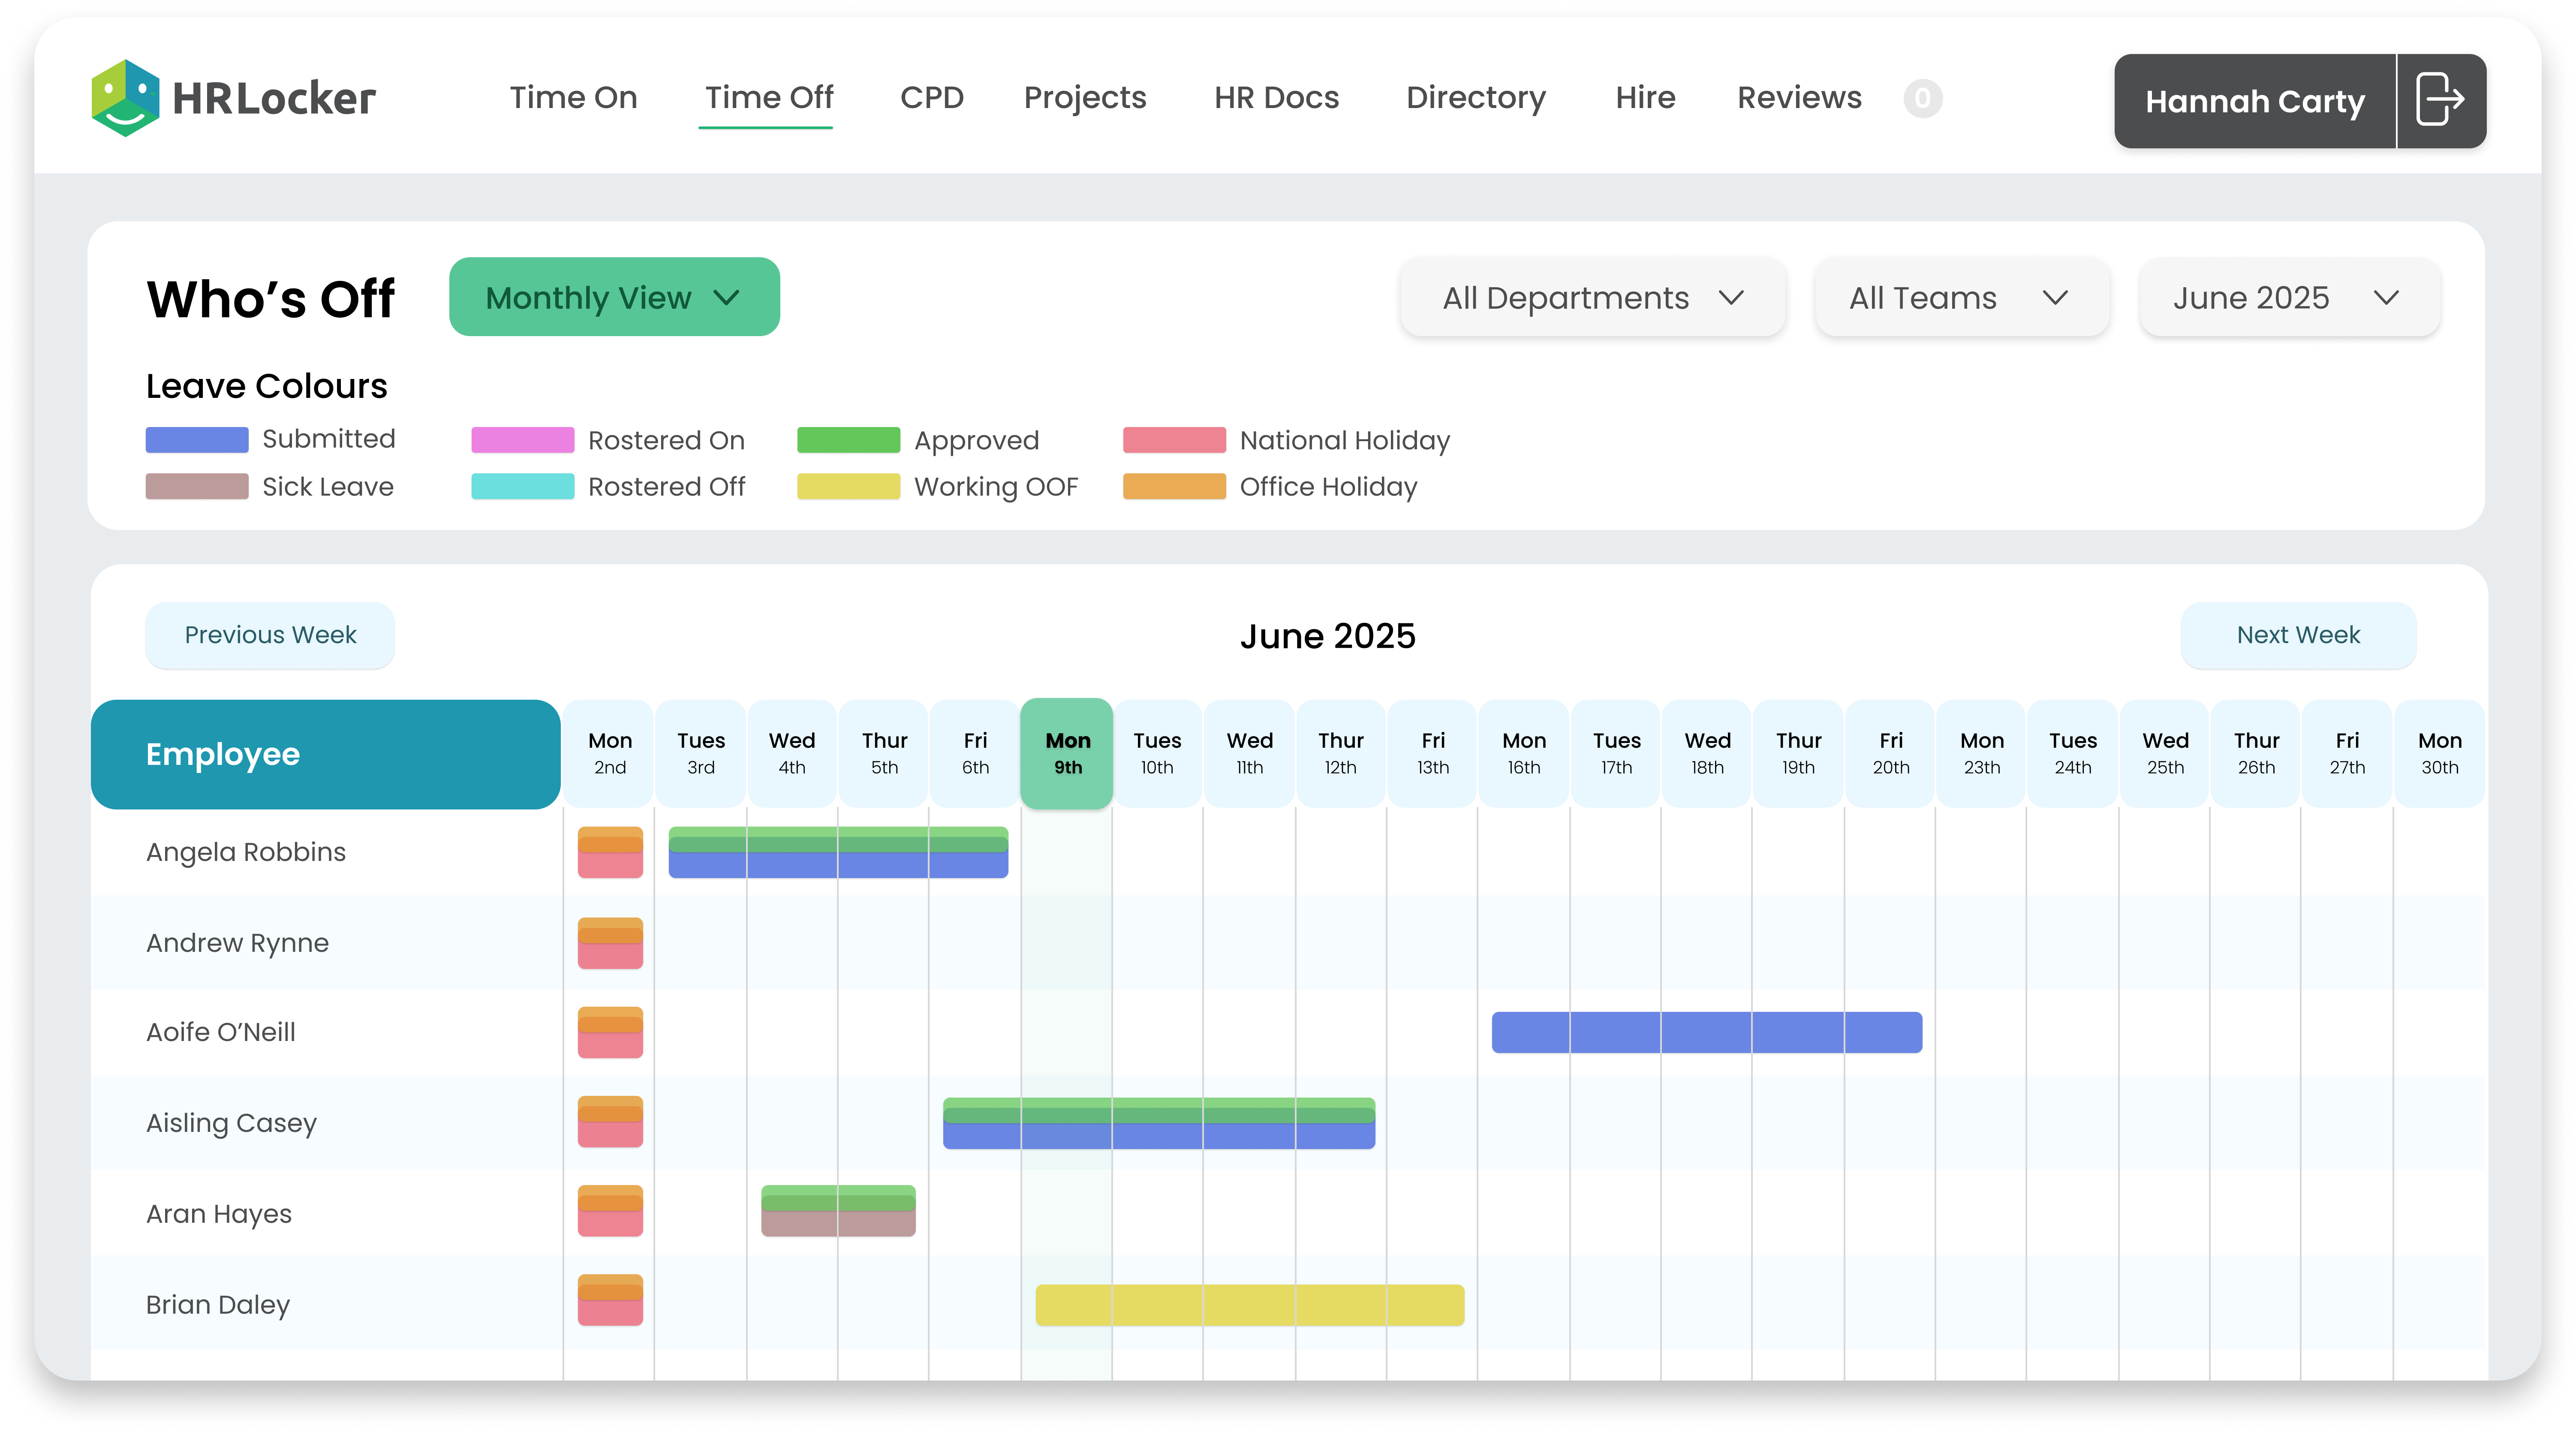
Task: Select Aoife O'Neill's submitted leave bar
Action: (1706, 1032)
